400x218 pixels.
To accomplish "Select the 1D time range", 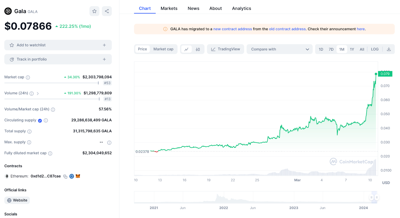I will coord(321,49).
